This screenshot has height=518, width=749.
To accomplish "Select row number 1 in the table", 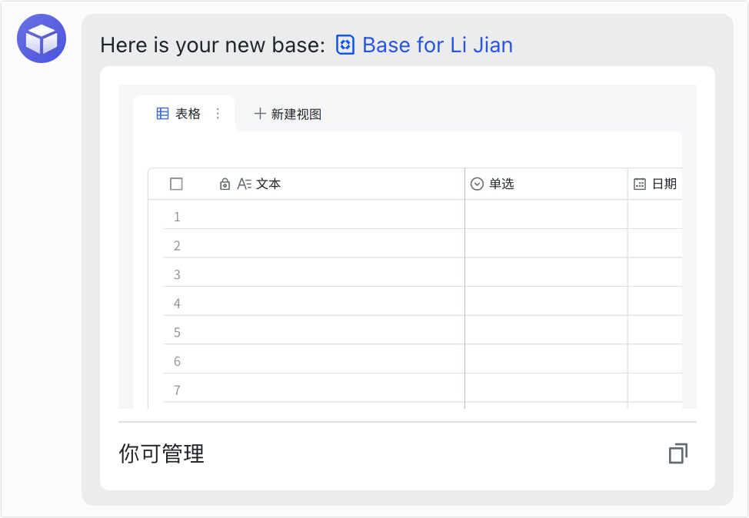I will point(177,217).
